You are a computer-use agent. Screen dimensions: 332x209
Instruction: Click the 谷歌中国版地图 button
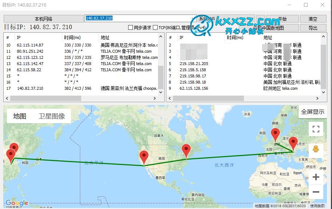(269, 28)
